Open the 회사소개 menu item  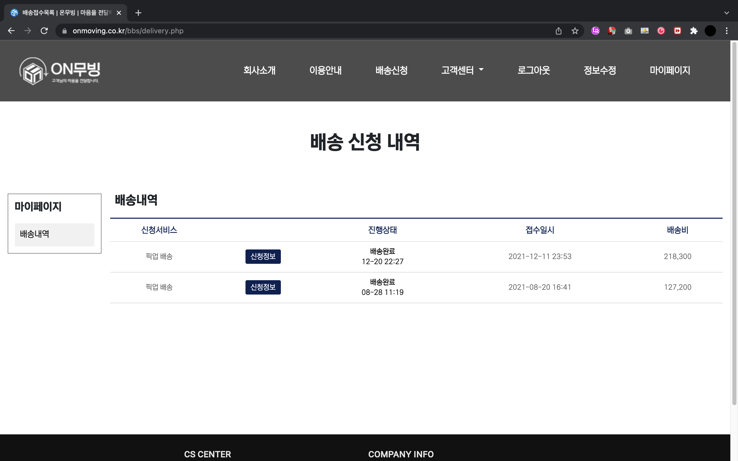coord(259,70)
